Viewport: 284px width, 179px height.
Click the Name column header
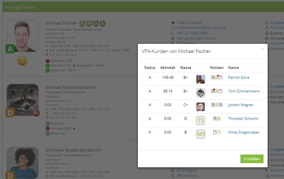click(234, 68)
